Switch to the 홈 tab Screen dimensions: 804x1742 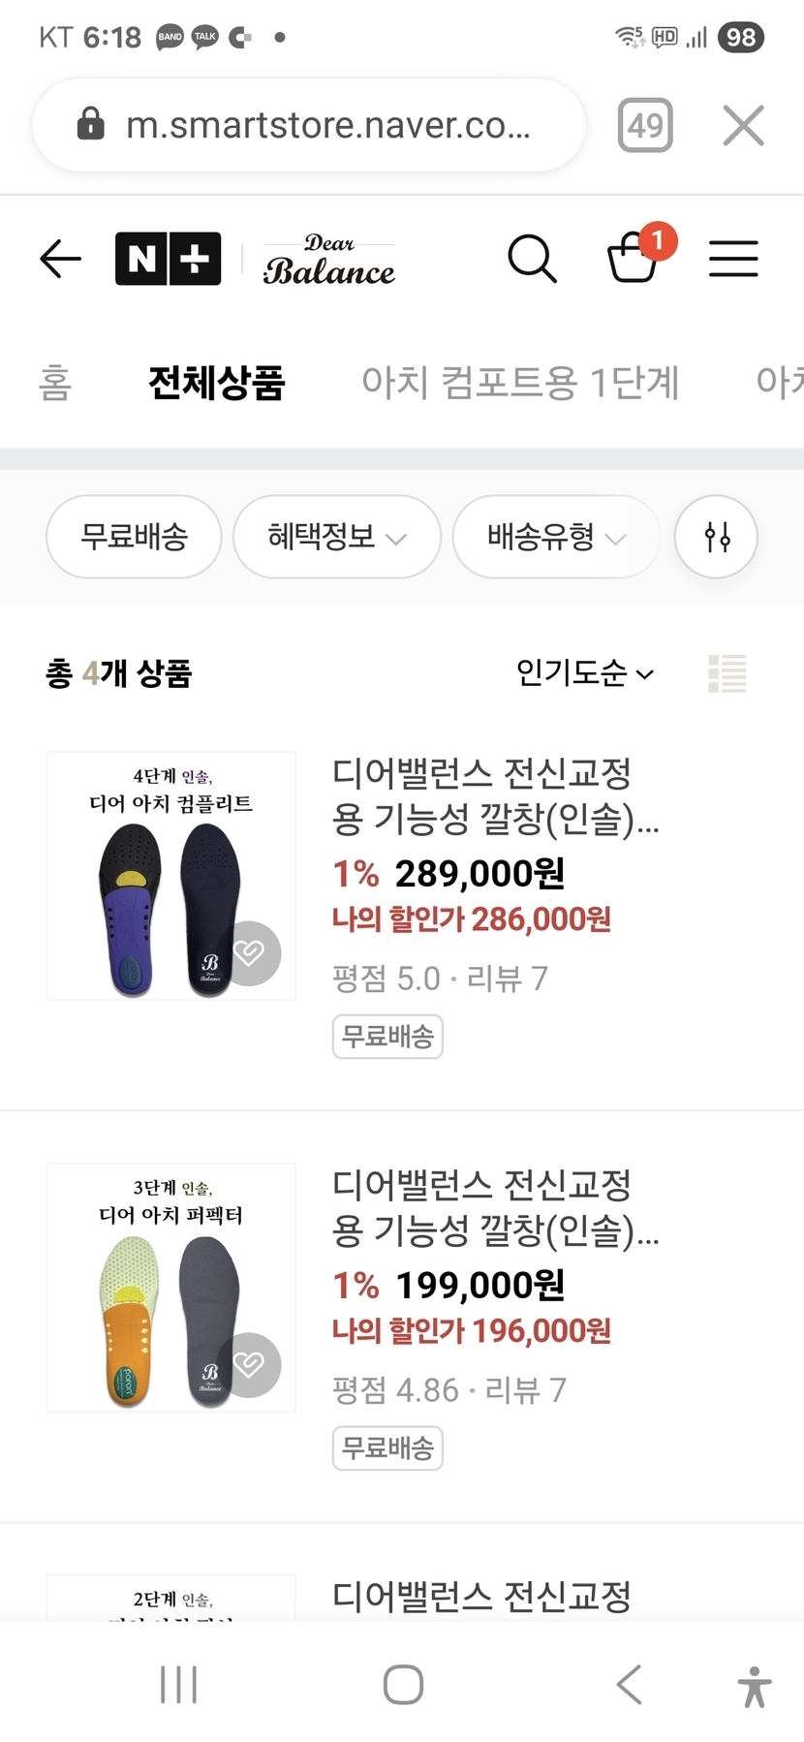click(55, 383)
